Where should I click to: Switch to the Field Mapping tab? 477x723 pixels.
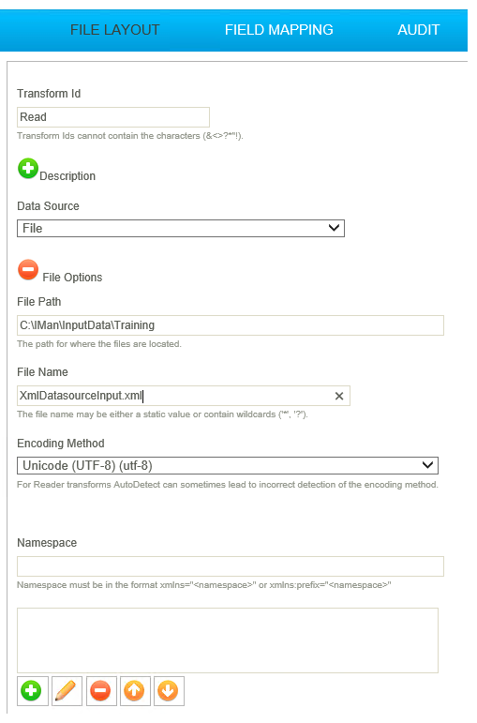279,30
